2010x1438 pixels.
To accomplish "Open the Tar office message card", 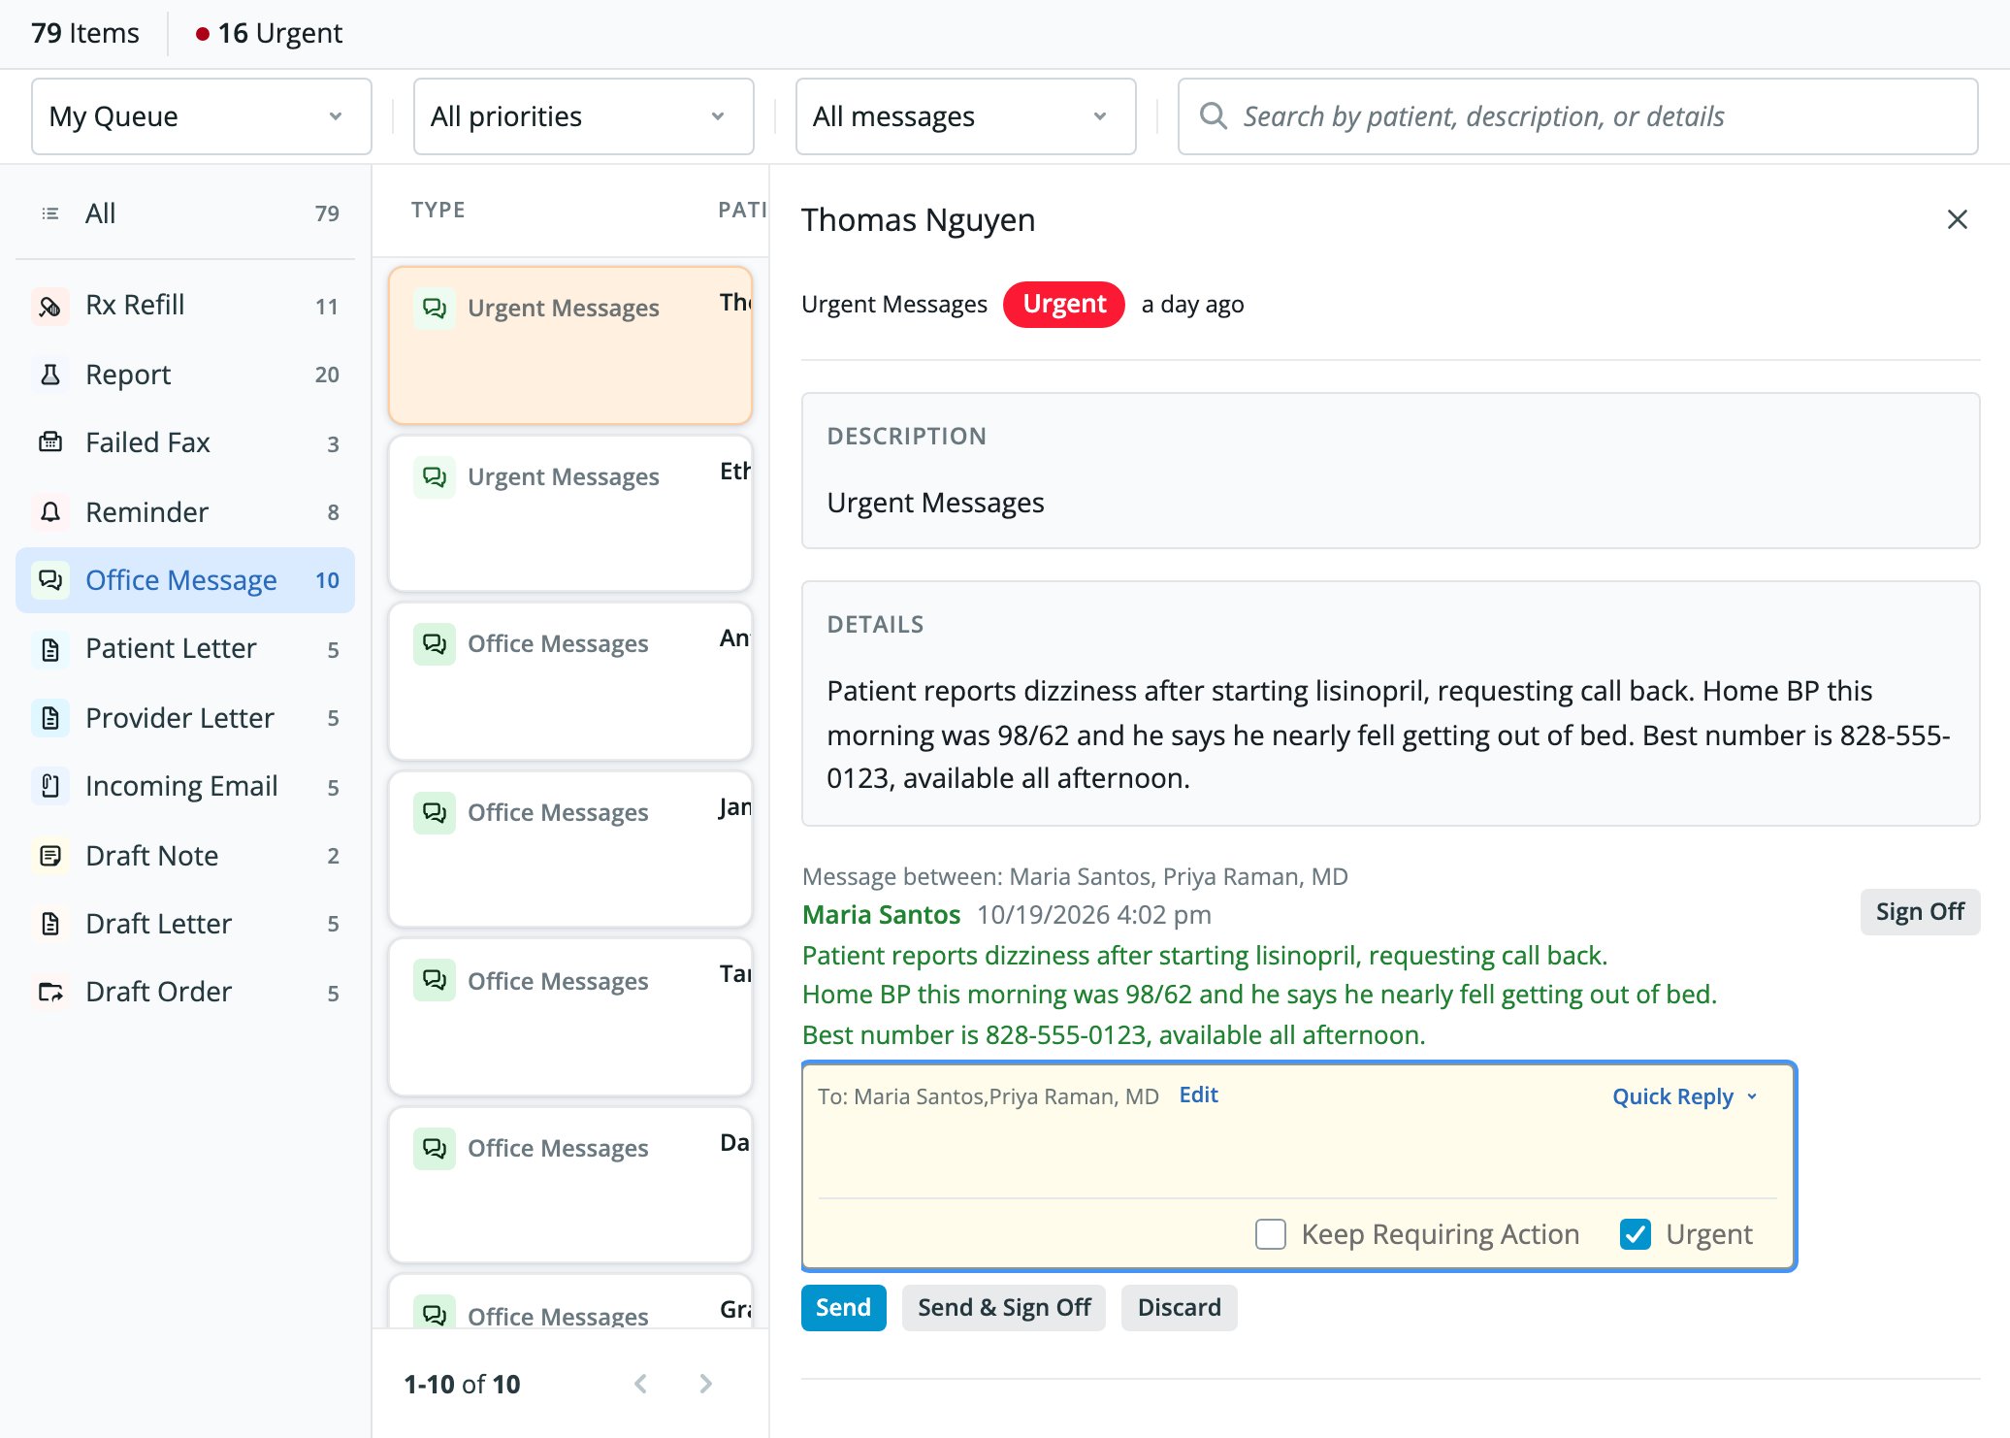I will coord(570,1017).
